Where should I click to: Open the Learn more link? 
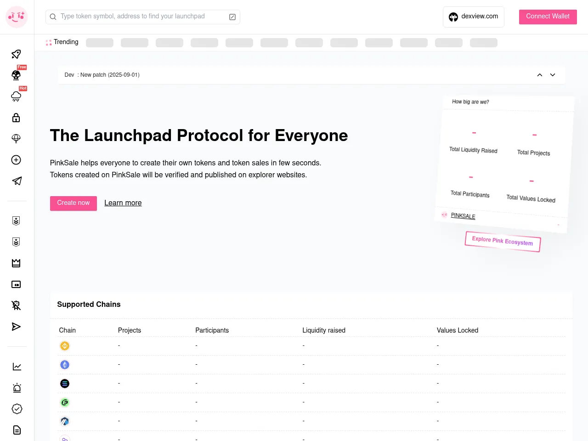pos(123,203)
